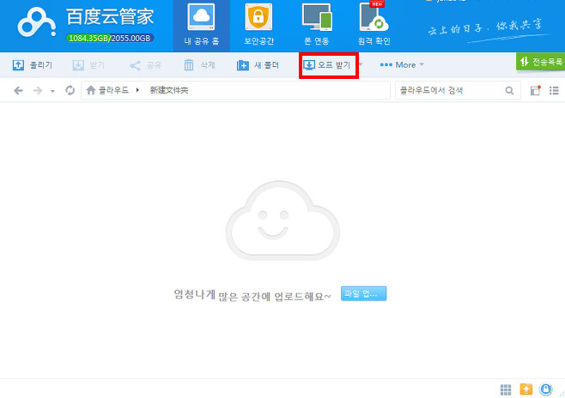This screenshot has height=398, width=565.
Task: Open the 보안공간 secure space tab
Action: (x=258, y=25)
